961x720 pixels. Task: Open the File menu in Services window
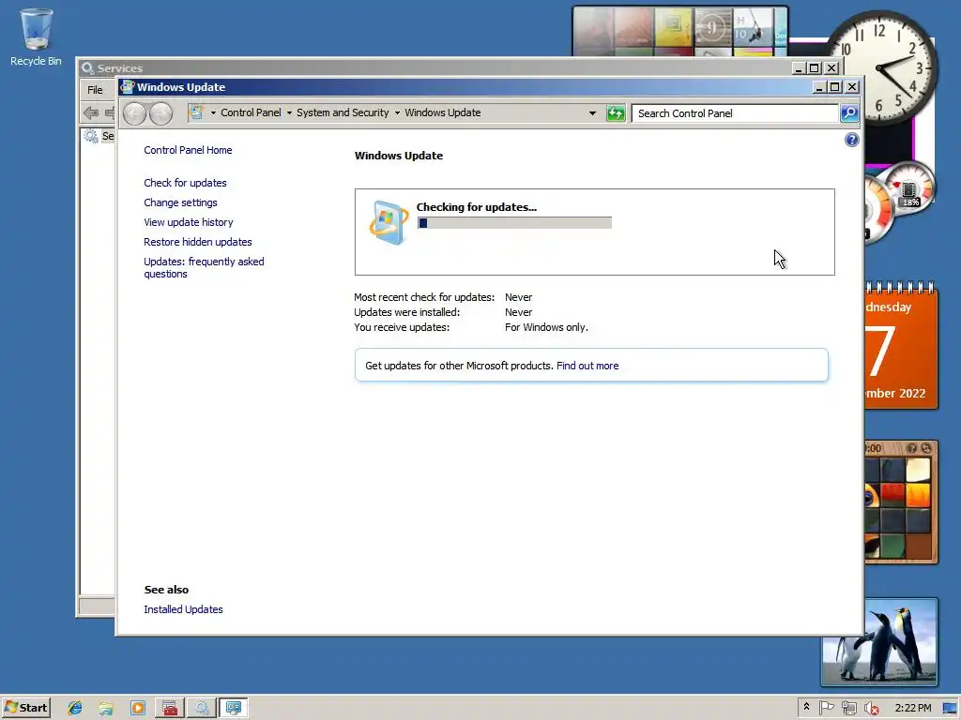click(x=95, y=90)
